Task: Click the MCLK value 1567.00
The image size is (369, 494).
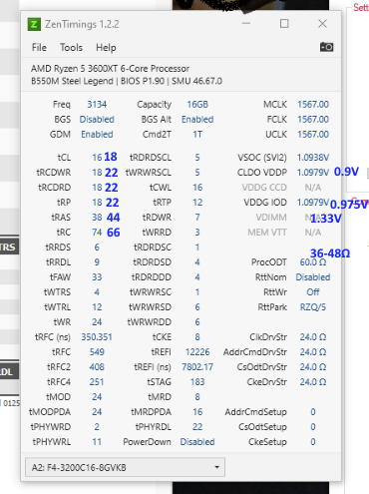Action: point(313,105)
